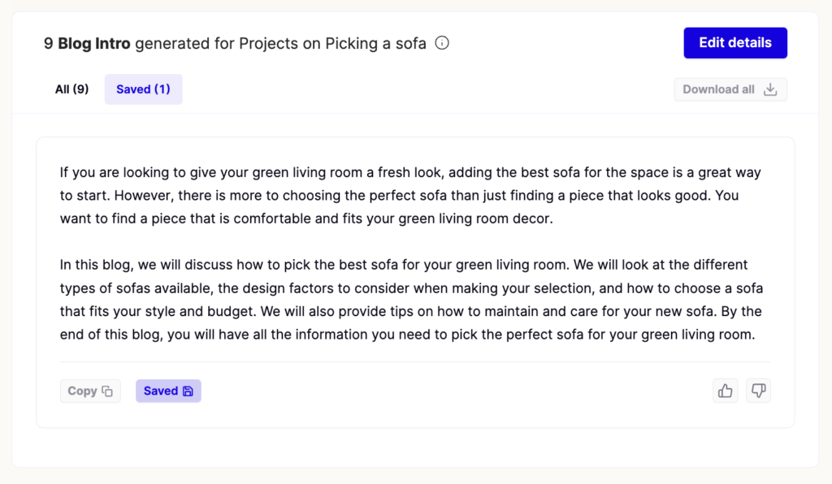Like the blog intro with thumbs up
Viewport: 832px width, 484px height.
[726, 391]
